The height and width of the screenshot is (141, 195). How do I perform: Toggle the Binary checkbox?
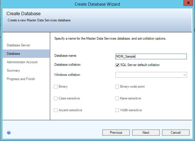click(x=56, y=87)
